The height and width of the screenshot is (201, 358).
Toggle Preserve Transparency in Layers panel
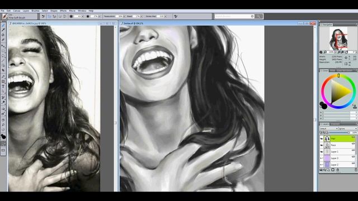point(321,132)
